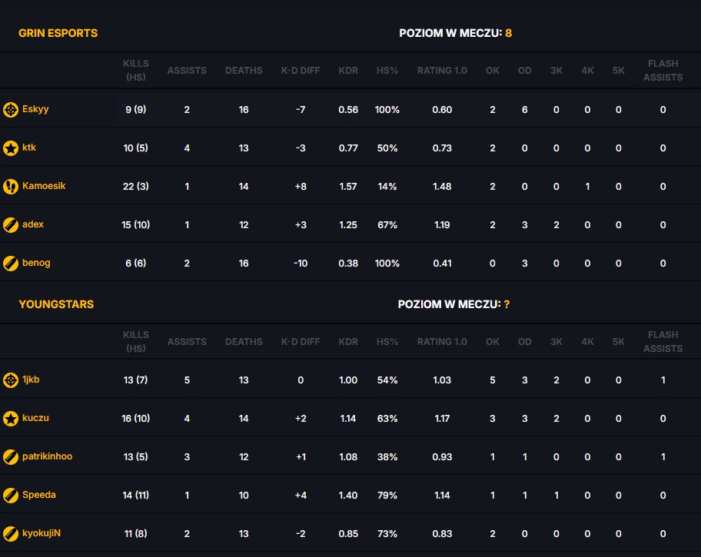Sort YOUNGSTARS table by OD column
The width and height of the screenshot is (701, 557).
pyautogui.click(x=525, y=342)
